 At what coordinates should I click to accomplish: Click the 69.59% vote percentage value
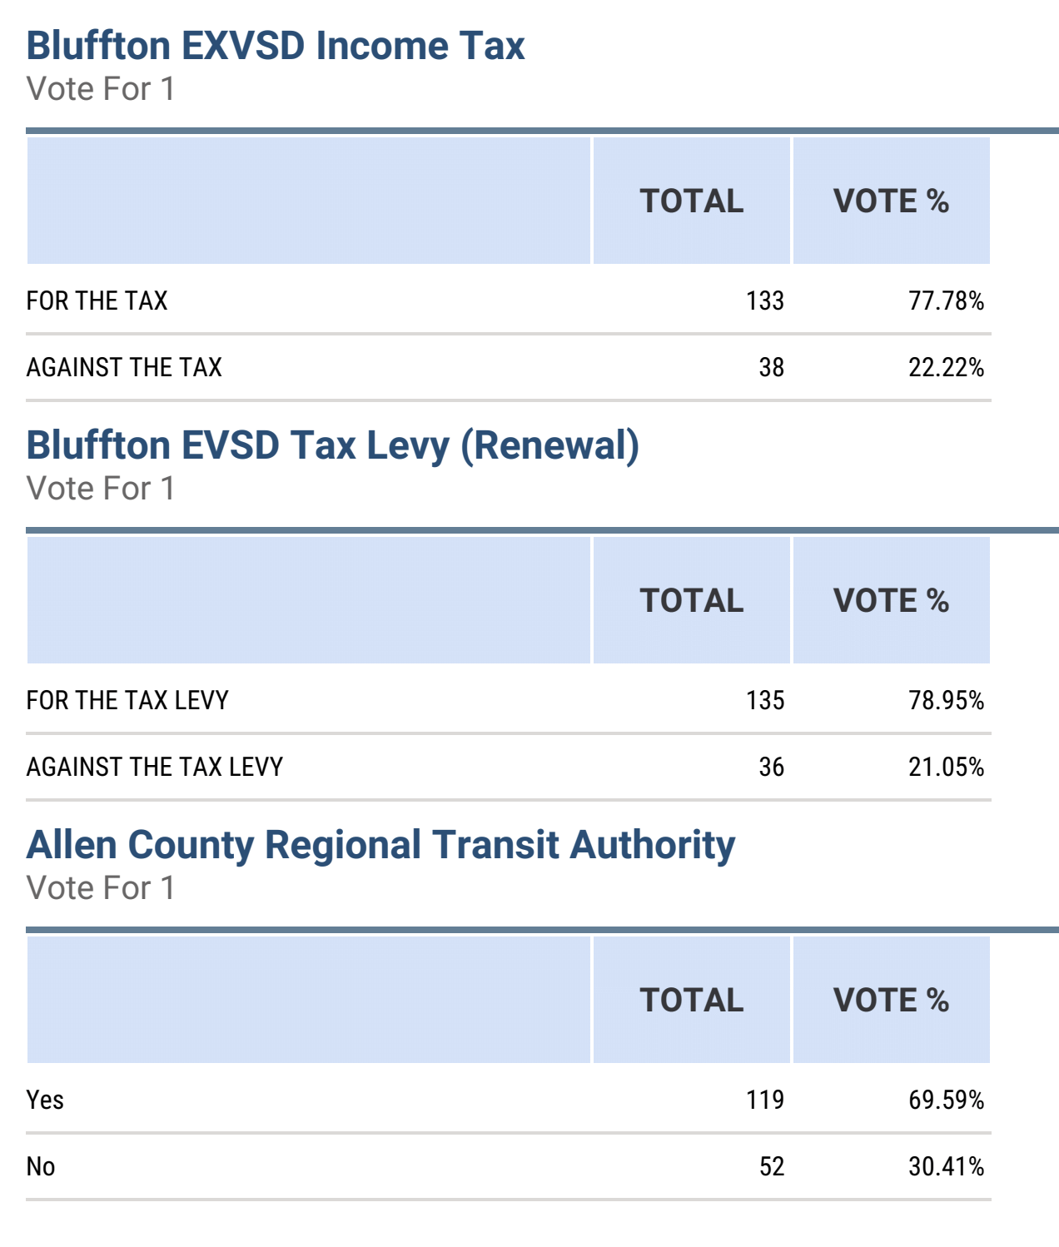(x=947, y=1100)
